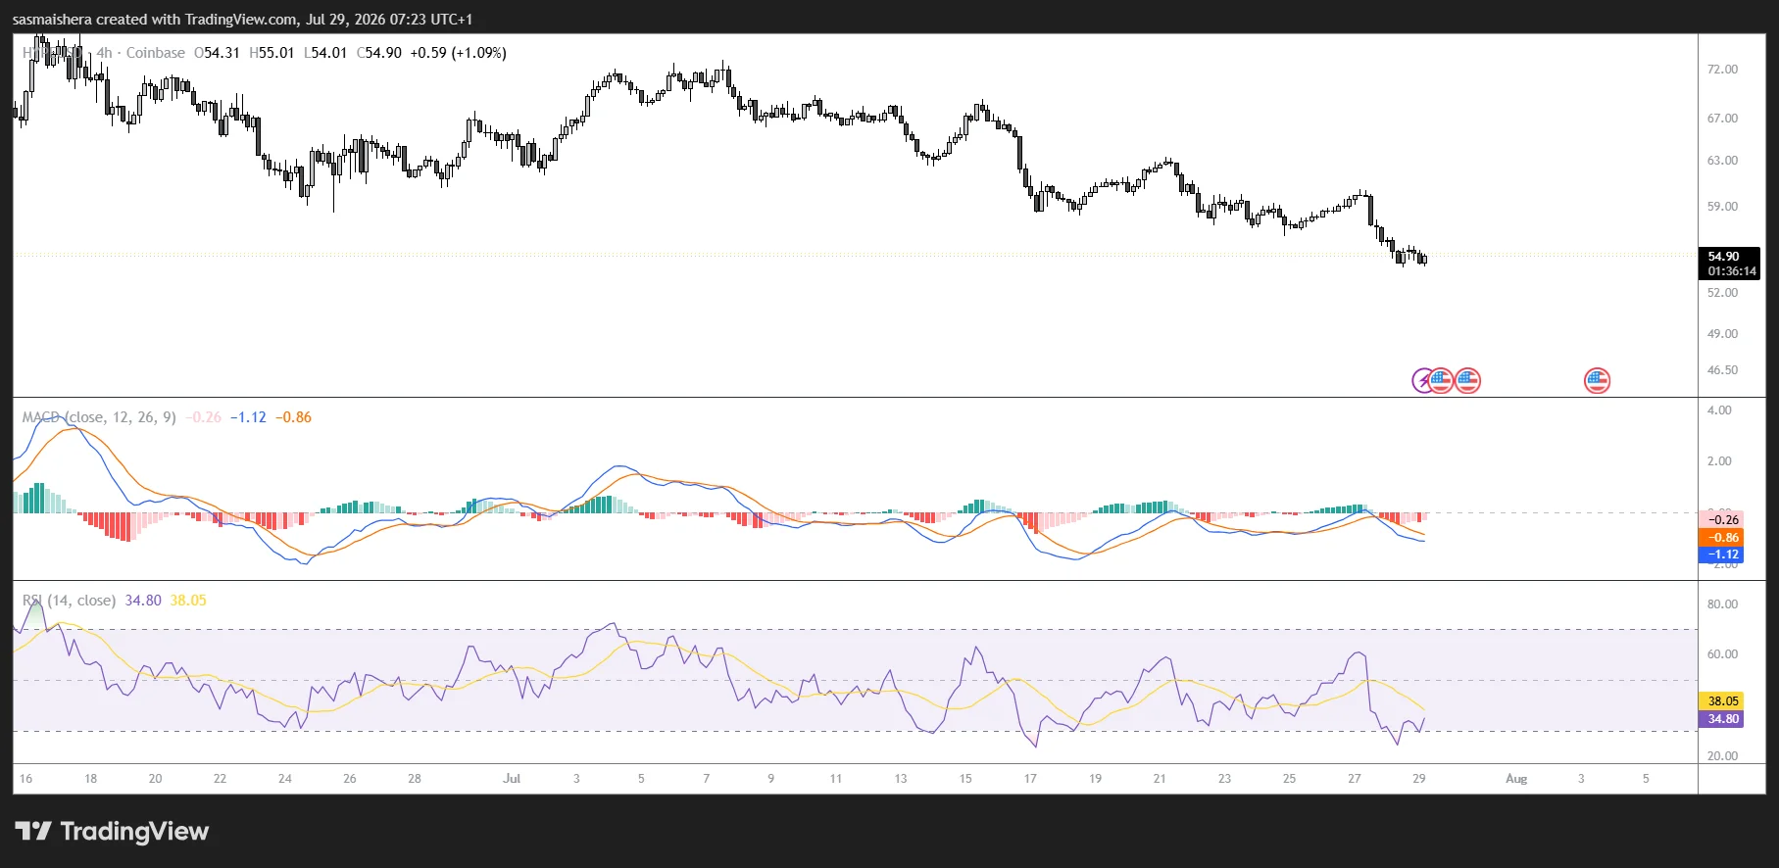Click the yellow 38.05 value in RSI legend
Image resolution: width=1779 pixels, height=868 pixels.
click(188, 601)
